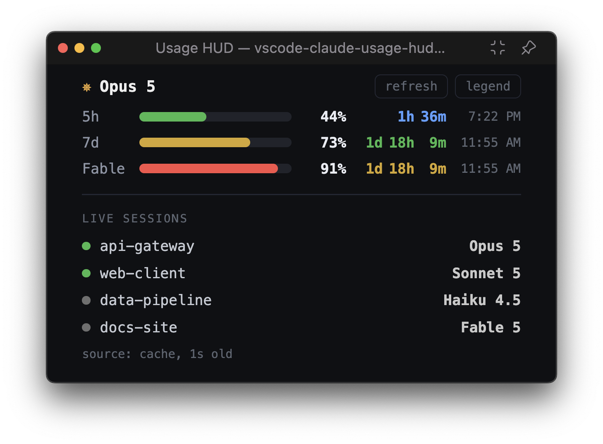The height and width of the screenshot is (444, 603).
Task: Click the Fable row label
Action: 104,168
